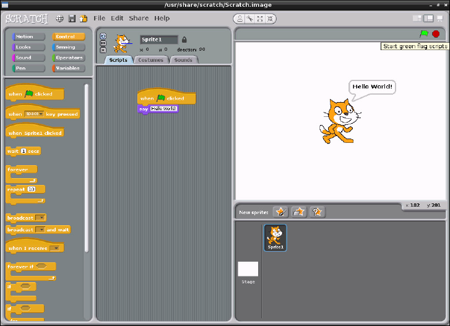Switch to full stage view mode
The image size is (450, 326).
[x=428, y=19]
